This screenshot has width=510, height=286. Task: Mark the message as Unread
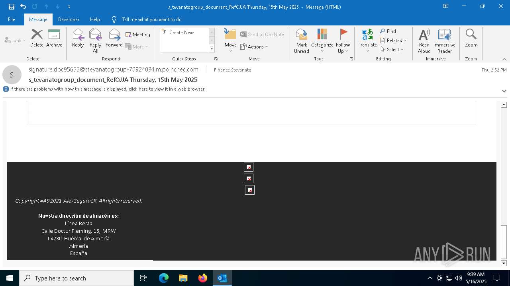pos(302,41)
